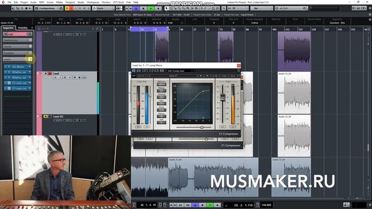Toggle the toolbar Cycle button
Screen dimensions: 372x209
(136, 8)
